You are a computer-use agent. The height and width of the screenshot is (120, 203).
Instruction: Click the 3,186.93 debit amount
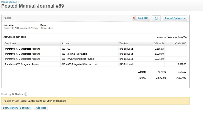pos(159,49)
